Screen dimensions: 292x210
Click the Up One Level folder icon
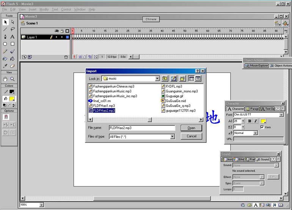pos(165,79)
